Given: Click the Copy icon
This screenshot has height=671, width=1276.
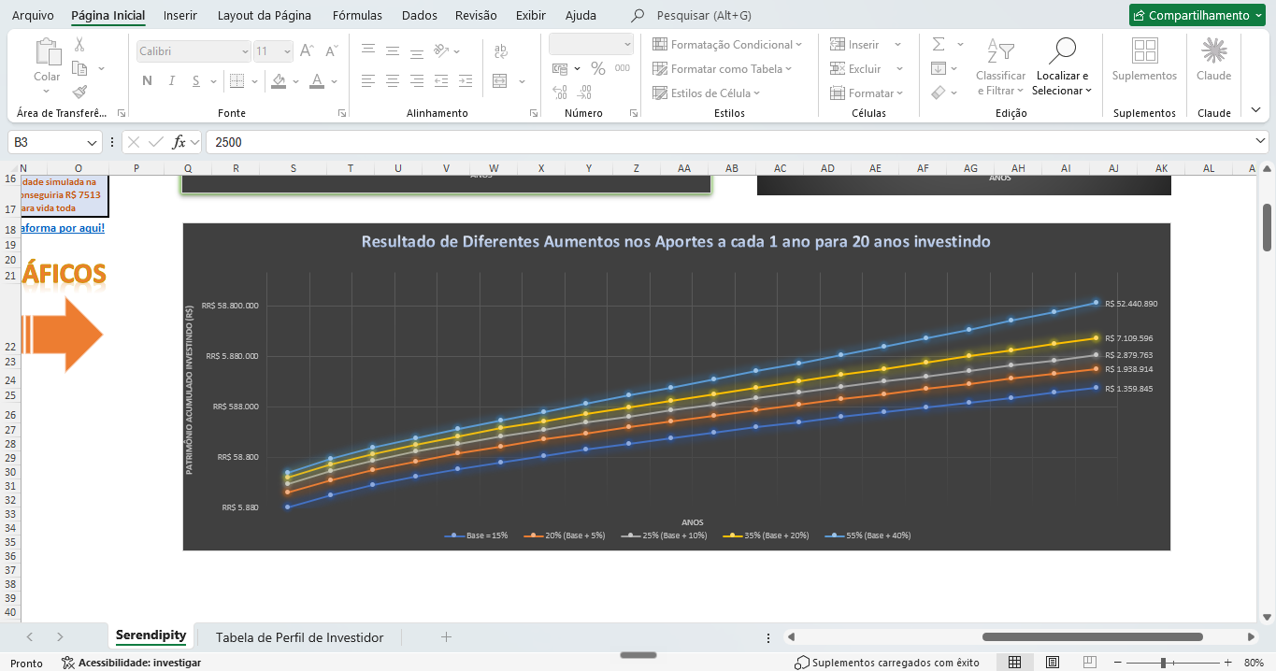Looking at the screenshot, I should tap(79, 68).
